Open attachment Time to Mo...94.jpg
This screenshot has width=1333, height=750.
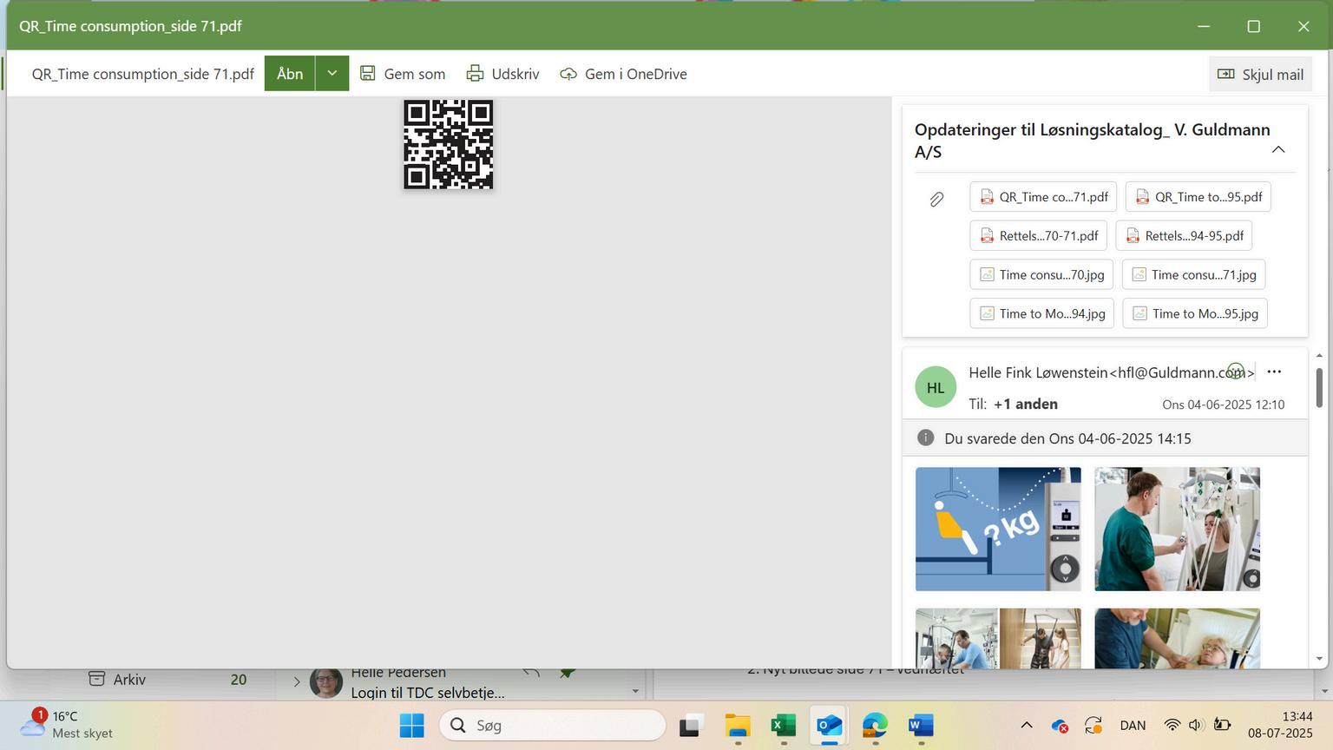pos(1041,313)
